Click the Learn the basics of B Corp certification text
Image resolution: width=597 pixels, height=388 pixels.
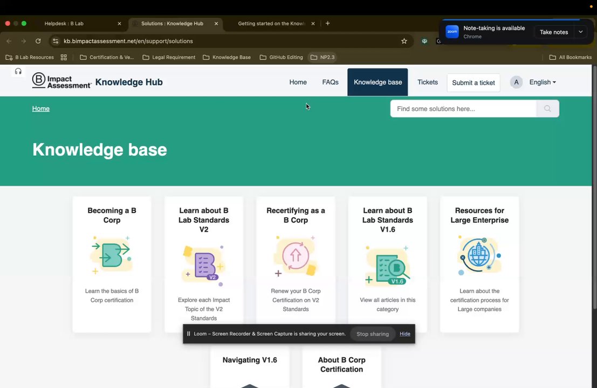pyautogui.click(x=112, y=295)
